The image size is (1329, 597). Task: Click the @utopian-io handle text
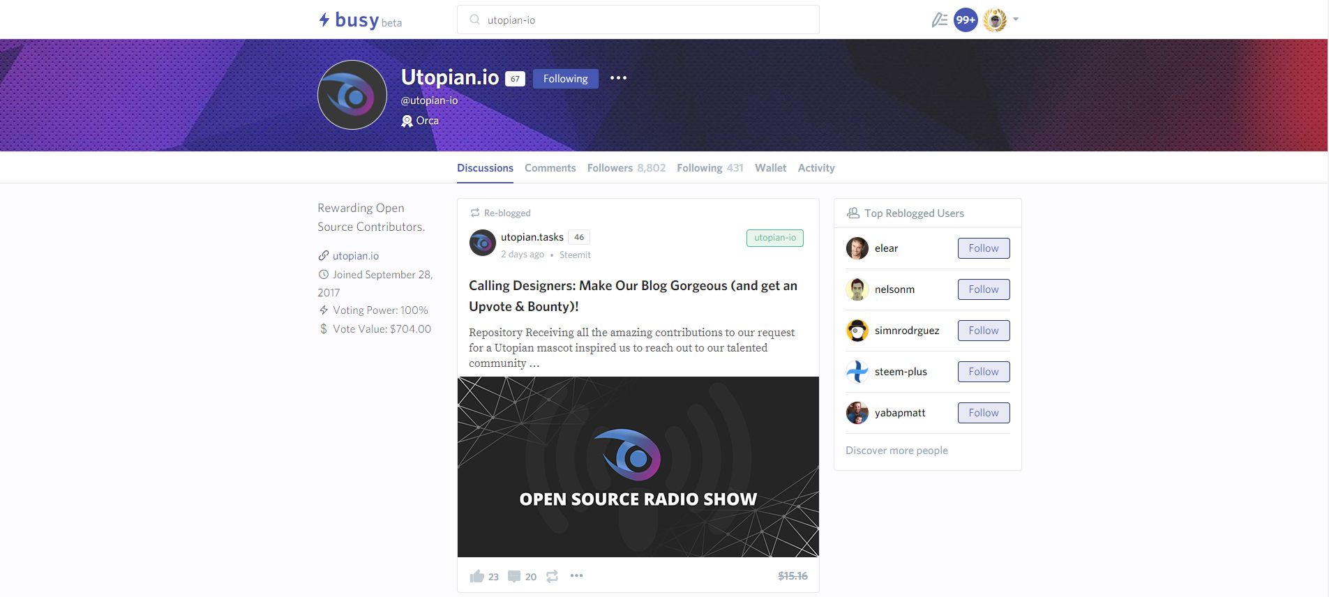(x=429, y=100)
